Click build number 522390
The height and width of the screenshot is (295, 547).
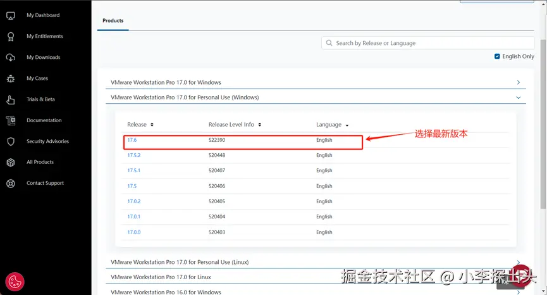coord(217,140)
